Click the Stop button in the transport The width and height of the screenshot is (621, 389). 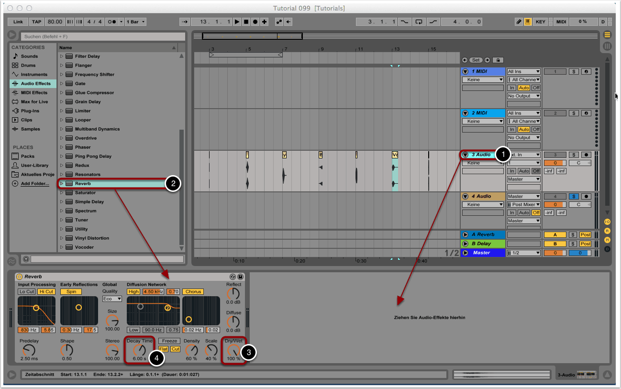pos(246,22)
